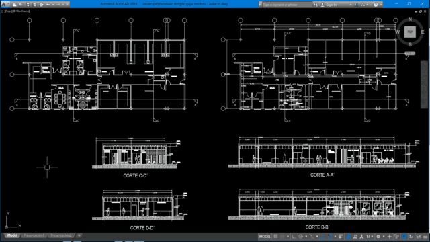The image size is (430, 242).
Task: Toggle Lineweight display icon
Action: point(341,236)
